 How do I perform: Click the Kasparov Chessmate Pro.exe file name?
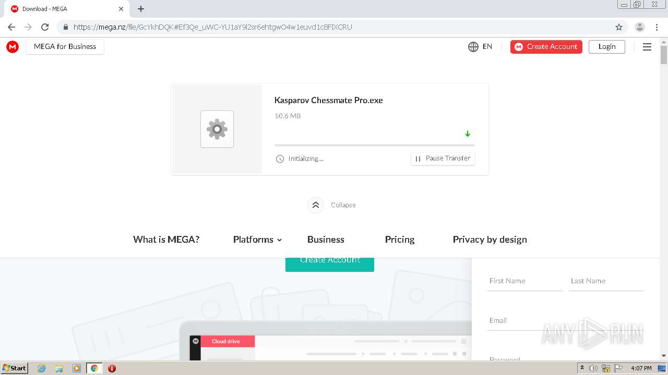(x=329, y=101)
